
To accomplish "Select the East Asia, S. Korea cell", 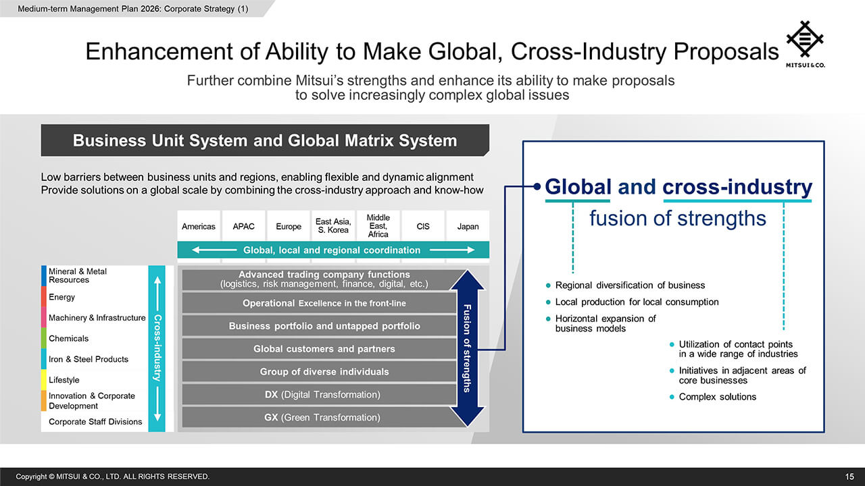I will 333,226.
